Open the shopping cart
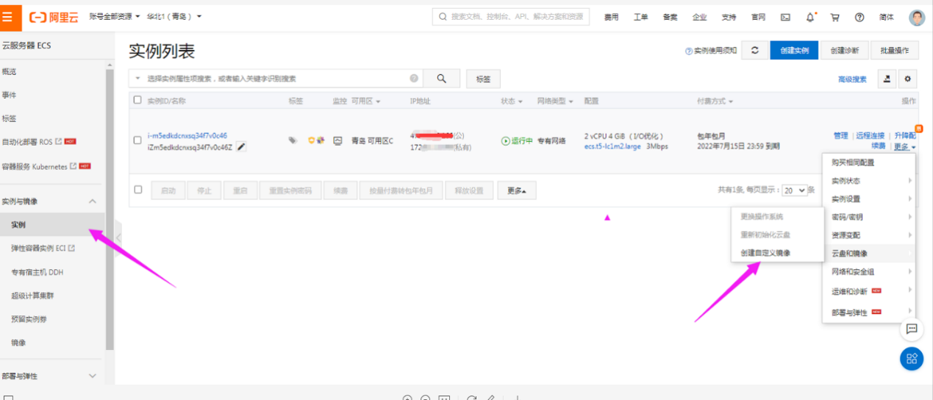This screenshot has height=400, width=933. pyautogui.click(x=834, y=17)
